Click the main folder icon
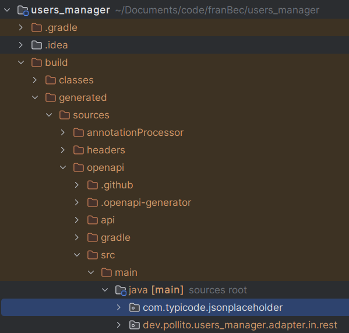 (x=107, y=272)
